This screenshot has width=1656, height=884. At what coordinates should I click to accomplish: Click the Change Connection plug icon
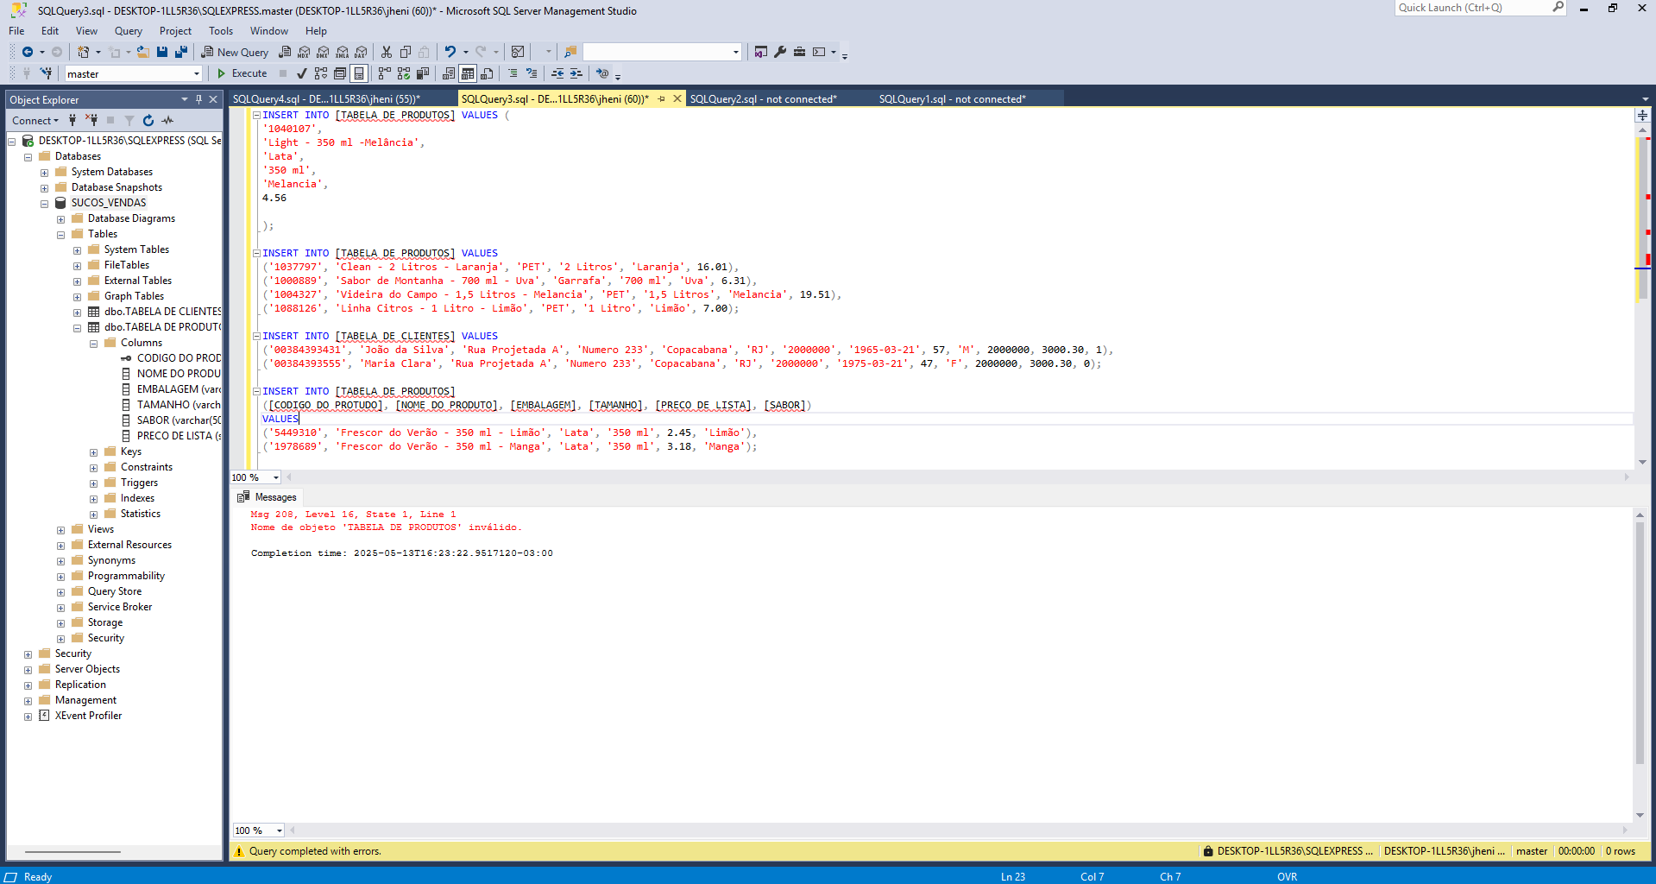click(46, 73)
